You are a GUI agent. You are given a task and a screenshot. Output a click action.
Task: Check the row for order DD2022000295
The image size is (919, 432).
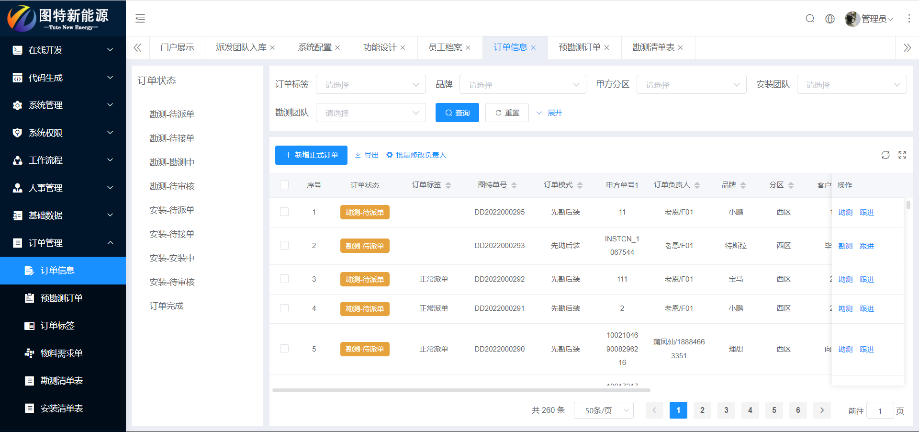click(x=284, y=212)
